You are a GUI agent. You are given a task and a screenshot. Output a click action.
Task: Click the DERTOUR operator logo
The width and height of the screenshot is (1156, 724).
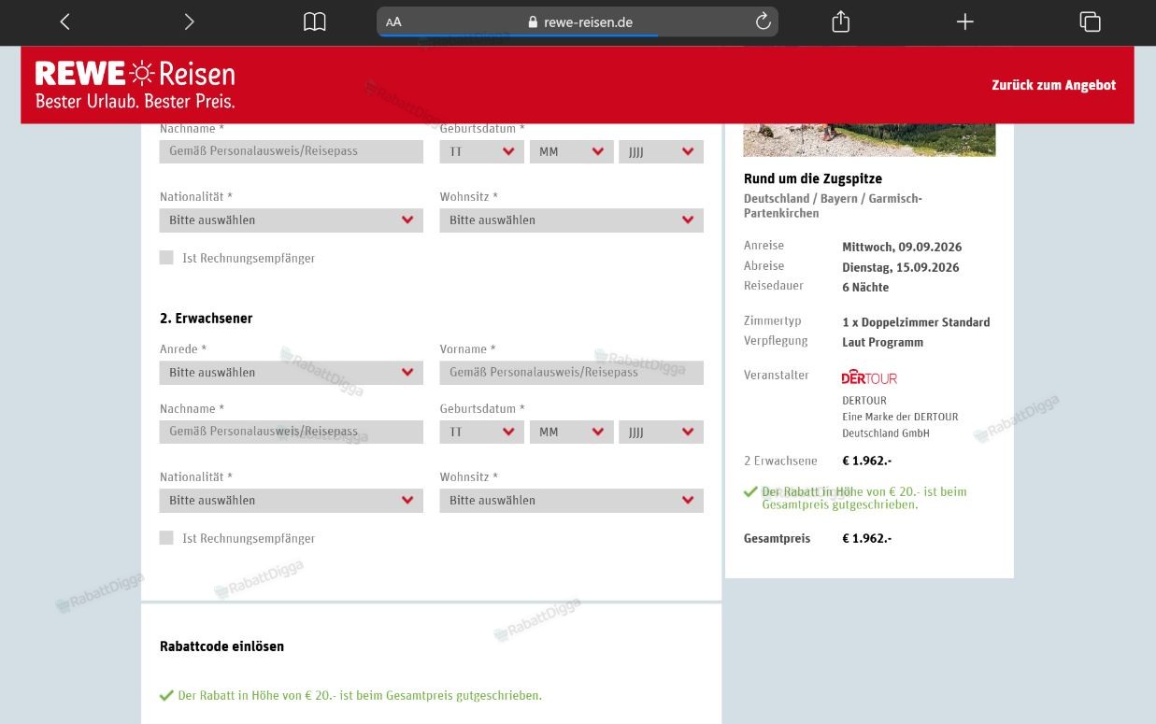[869, 377]
